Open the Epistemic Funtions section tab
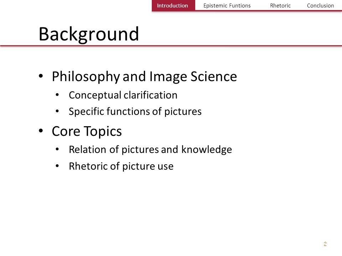The height and width of the screenshot is (256, 342). coord(227,5)
